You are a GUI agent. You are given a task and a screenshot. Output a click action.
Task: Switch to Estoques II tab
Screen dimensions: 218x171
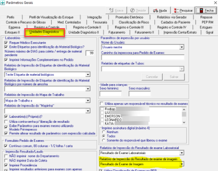pos(12,32)
